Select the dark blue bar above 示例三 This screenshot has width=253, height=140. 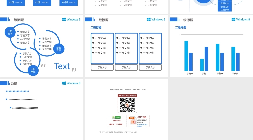(222, 62)
